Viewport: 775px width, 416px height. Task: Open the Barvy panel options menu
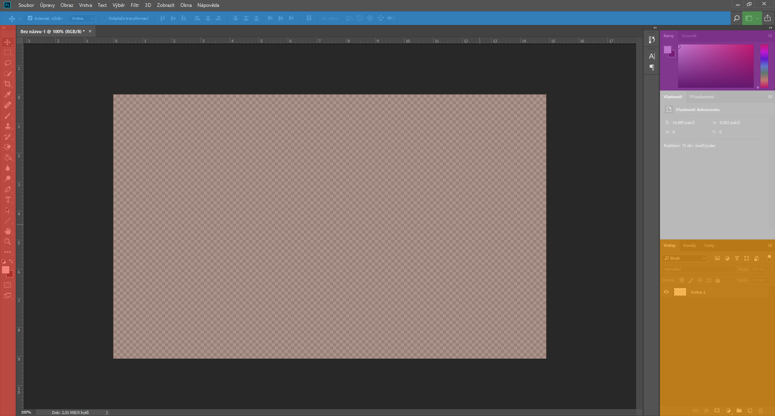770,36
